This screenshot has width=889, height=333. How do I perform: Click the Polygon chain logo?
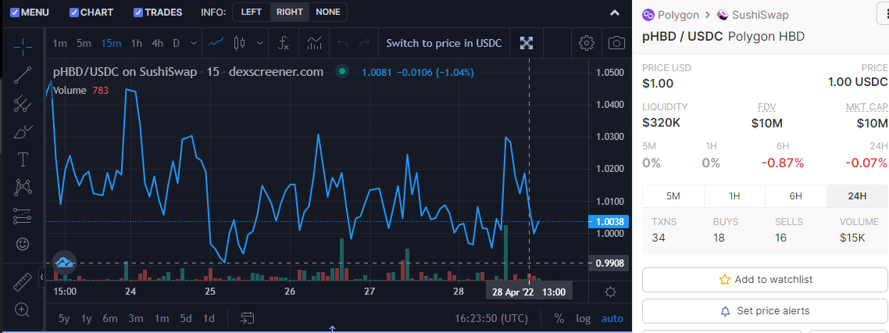648,16
